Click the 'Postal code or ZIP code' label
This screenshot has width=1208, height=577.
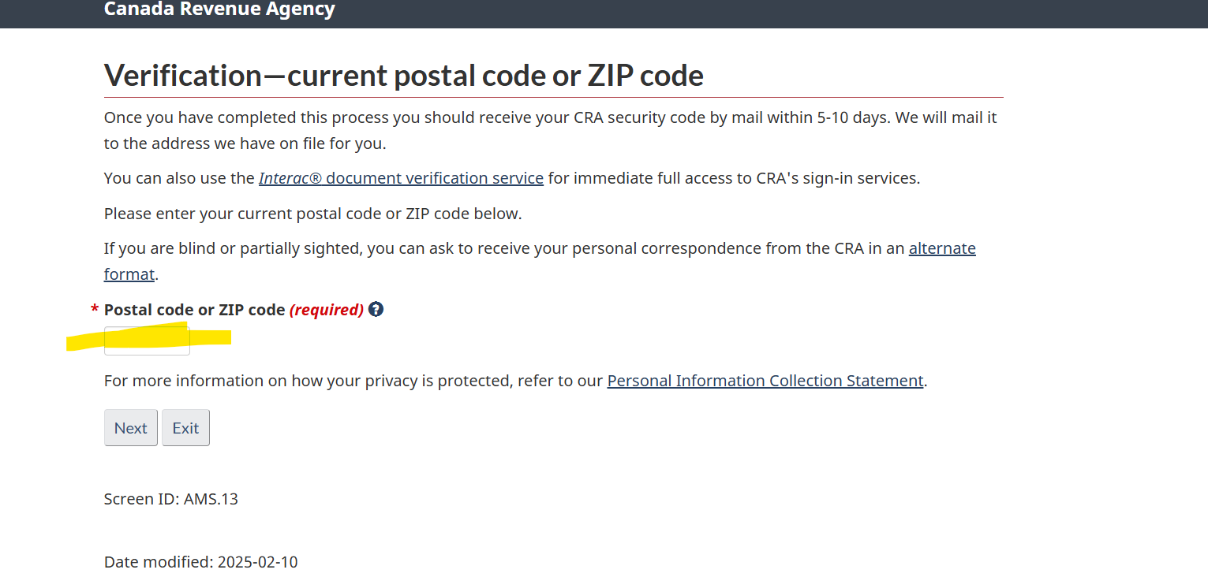point(195,309)
